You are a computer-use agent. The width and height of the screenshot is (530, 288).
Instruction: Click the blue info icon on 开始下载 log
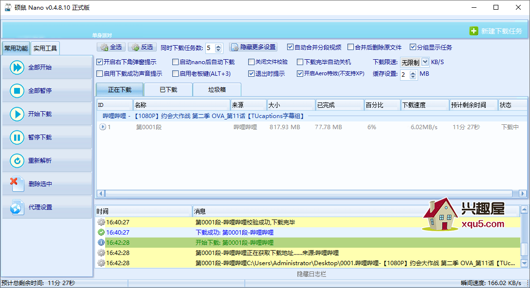101,242
